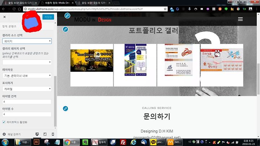
Task: Open the Chrome taskbar button
Action: [x=71, y=142]
